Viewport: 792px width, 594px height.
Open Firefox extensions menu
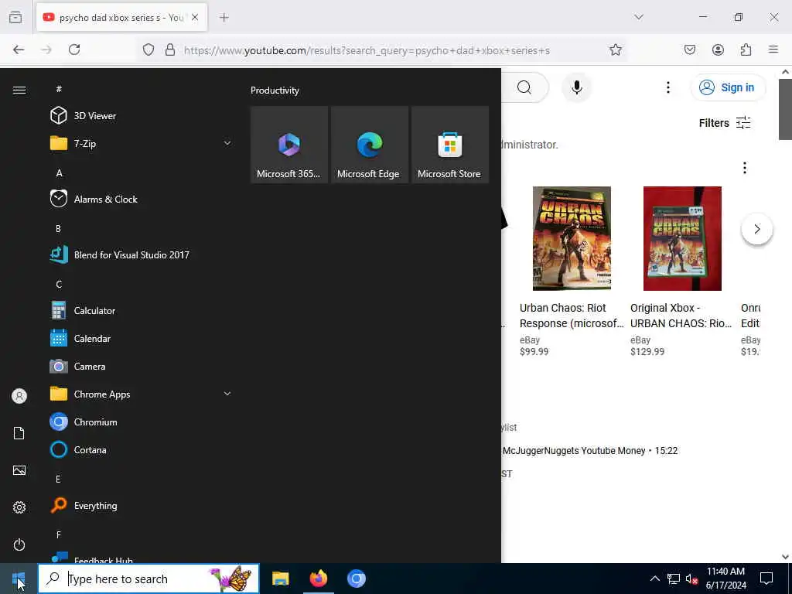(x=746, y=49)
